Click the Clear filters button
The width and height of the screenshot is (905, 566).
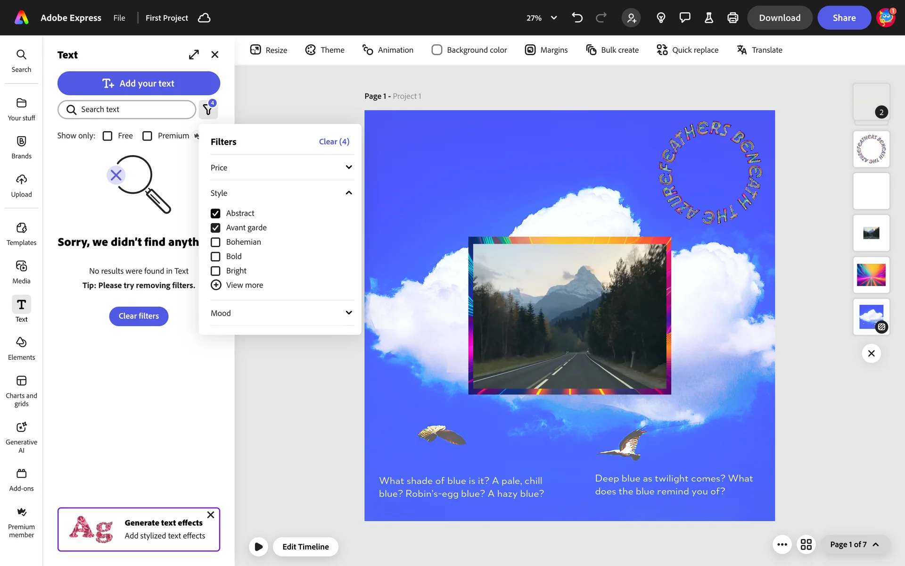tap(139, 316)
